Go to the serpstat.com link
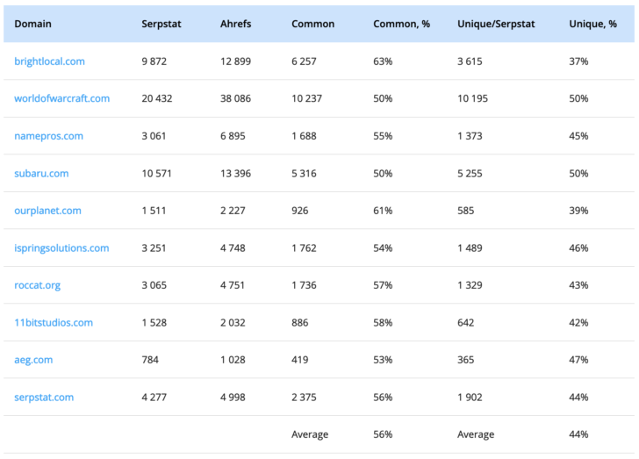The image size is (639, 459). tap(44, 397)
